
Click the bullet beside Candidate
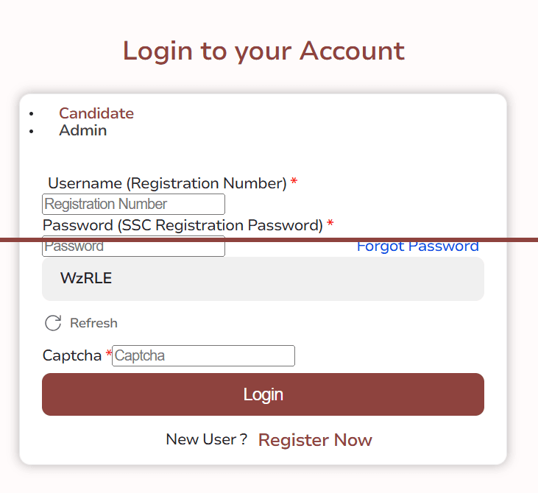click(x=32, y=114)
